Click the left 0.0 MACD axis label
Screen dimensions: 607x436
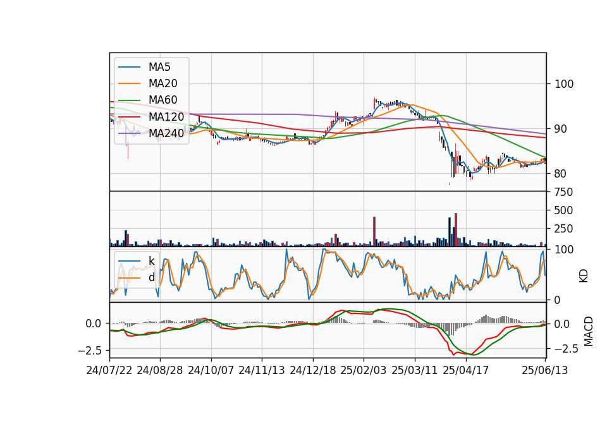click(x=94, y=324)
